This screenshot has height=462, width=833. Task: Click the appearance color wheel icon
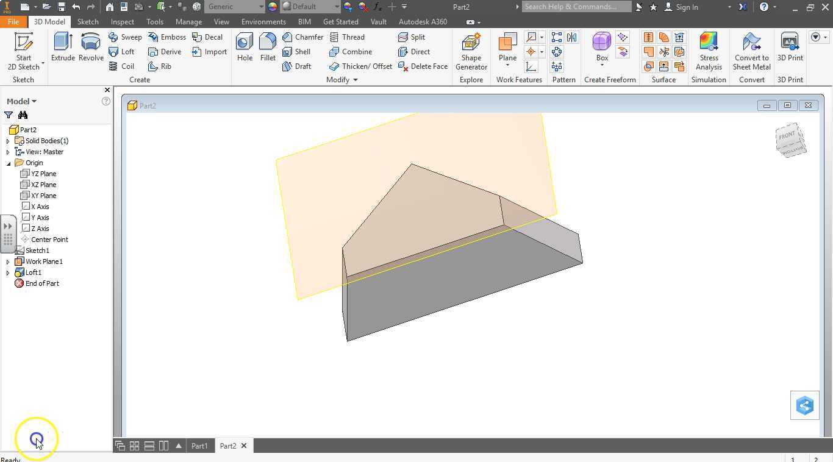[x=273, y=7]
